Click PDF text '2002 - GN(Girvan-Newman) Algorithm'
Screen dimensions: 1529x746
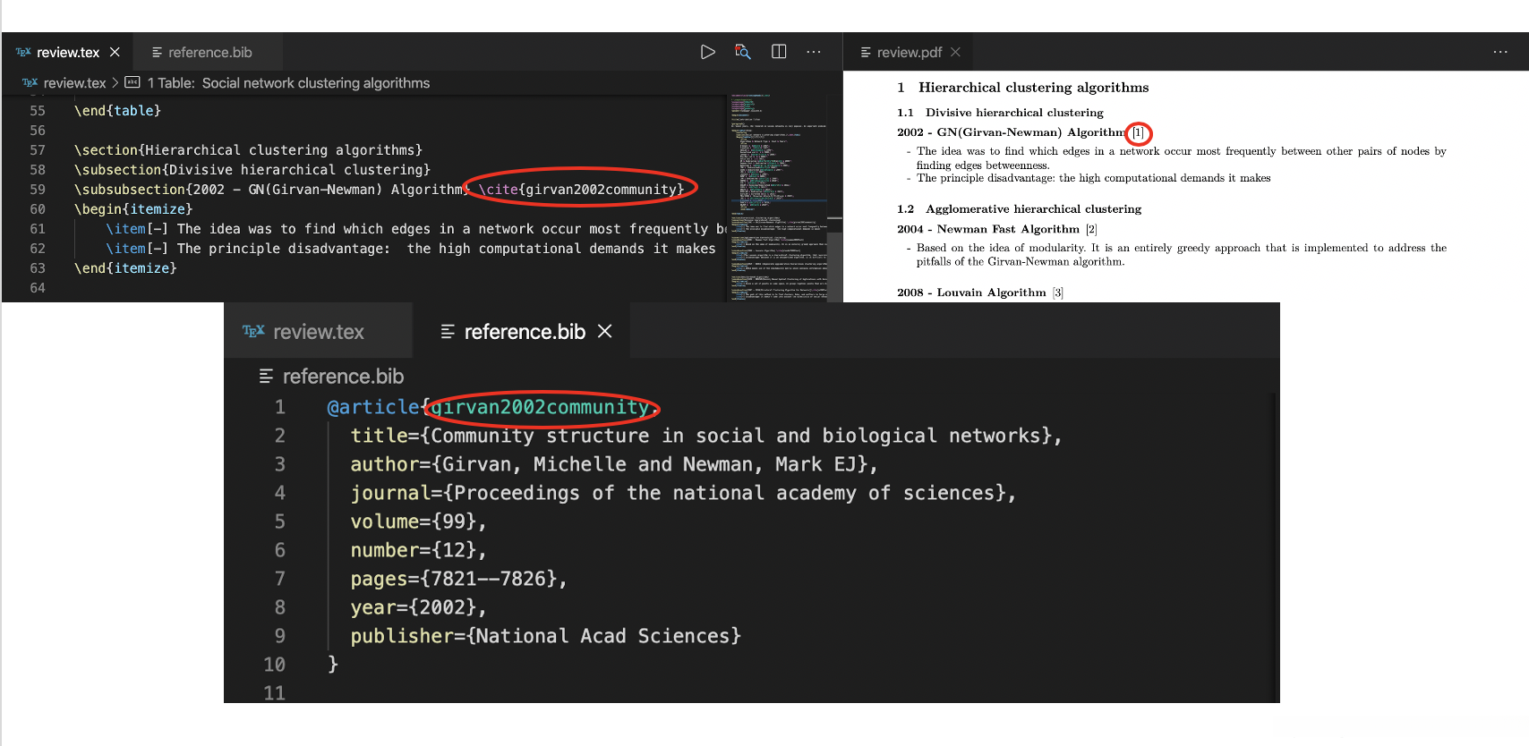click(1012, 132)
